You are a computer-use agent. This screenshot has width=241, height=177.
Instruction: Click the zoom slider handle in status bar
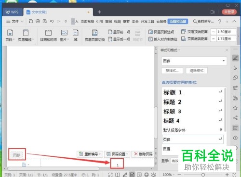pos(203,175)
